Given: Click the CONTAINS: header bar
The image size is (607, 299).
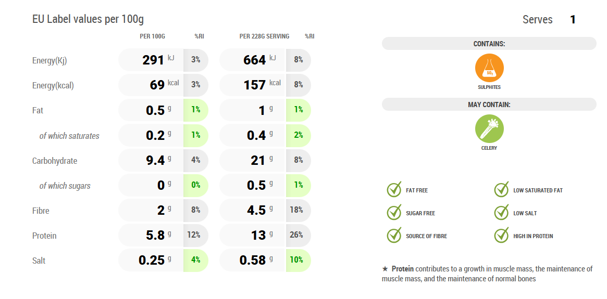Looking at the screenshot, I should (x=489, y=44).
